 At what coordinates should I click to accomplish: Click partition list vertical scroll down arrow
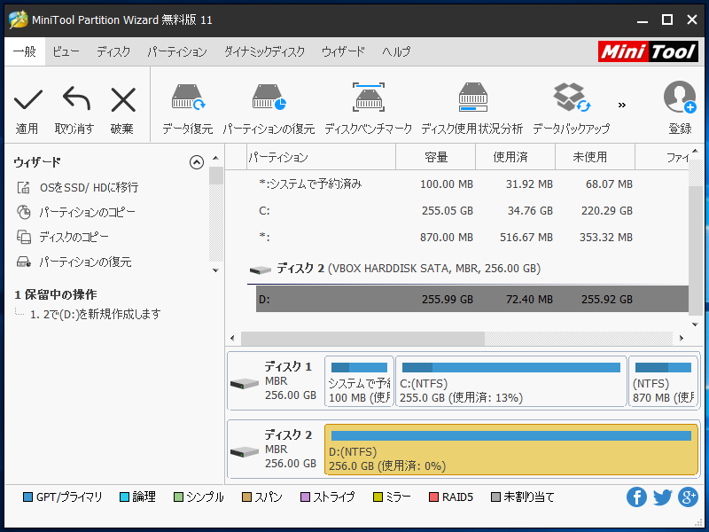695,325
